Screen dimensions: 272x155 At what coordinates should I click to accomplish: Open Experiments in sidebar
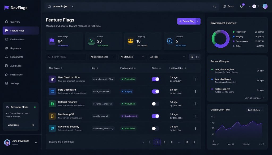tap(21, 57)
